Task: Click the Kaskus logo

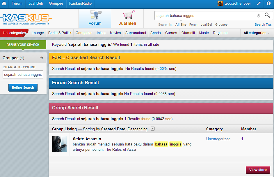Action: pos(26,19)
